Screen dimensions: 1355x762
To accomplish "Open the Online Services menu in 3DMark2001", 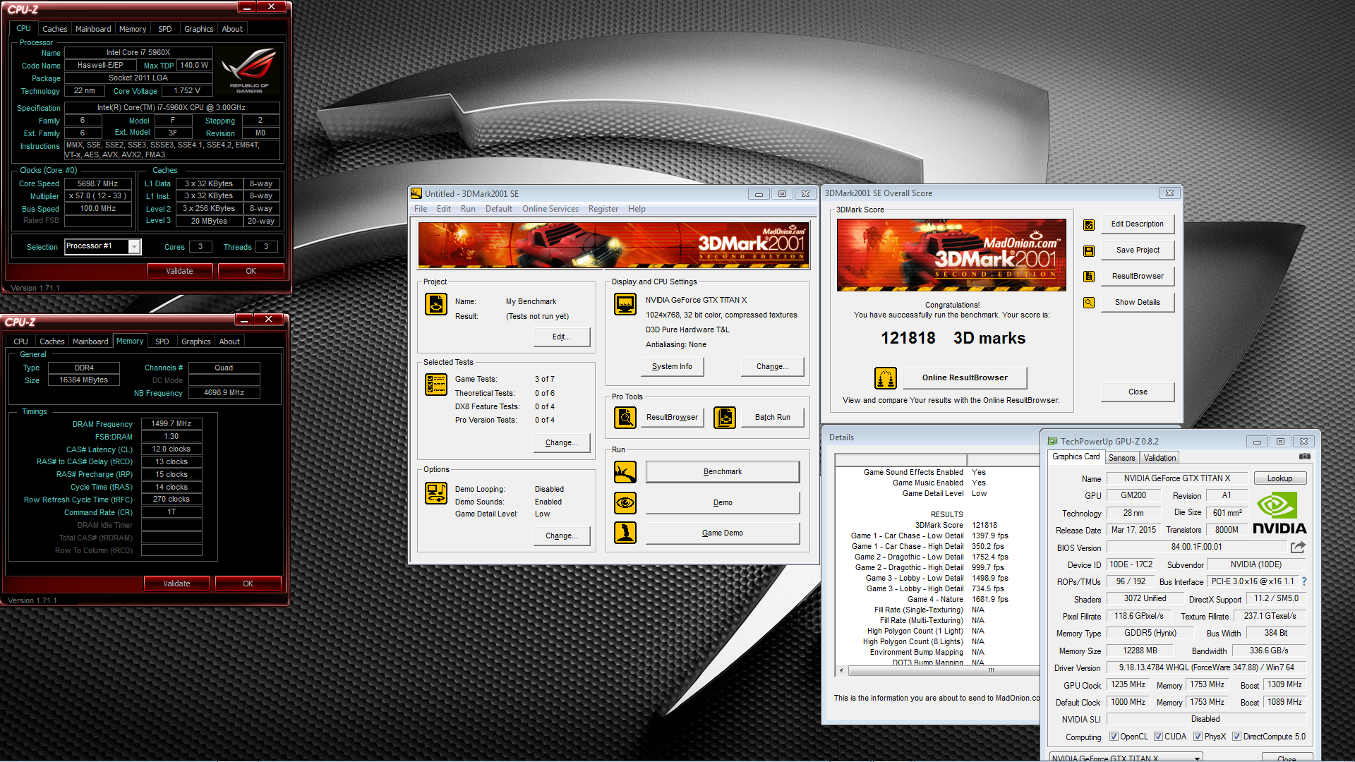I will [x=550, y=209].
